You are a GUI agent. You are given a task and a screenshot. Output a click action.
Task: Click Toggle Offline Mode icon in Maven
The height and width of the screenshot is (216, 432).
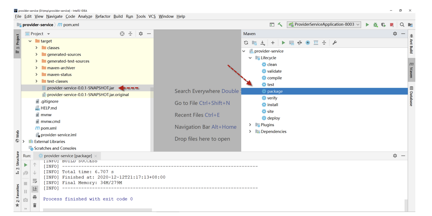(300, 43)
